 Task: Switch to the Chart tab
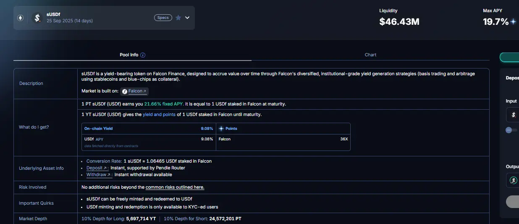(370, 55)
